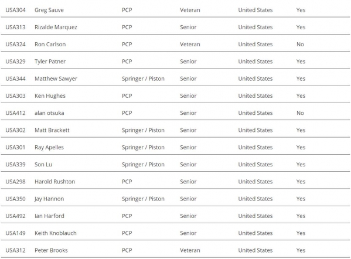
Task: Click Jay Hannon's name
Action: 49,199
